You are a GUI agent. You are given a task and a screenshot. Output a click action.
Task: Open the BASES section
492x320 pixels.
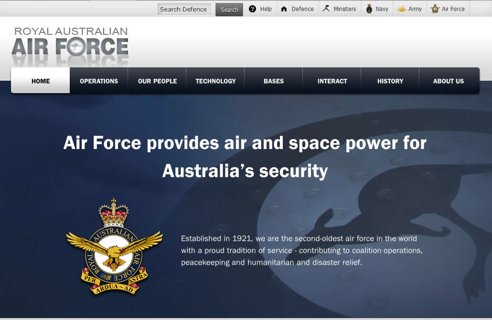tap(274, 81)
